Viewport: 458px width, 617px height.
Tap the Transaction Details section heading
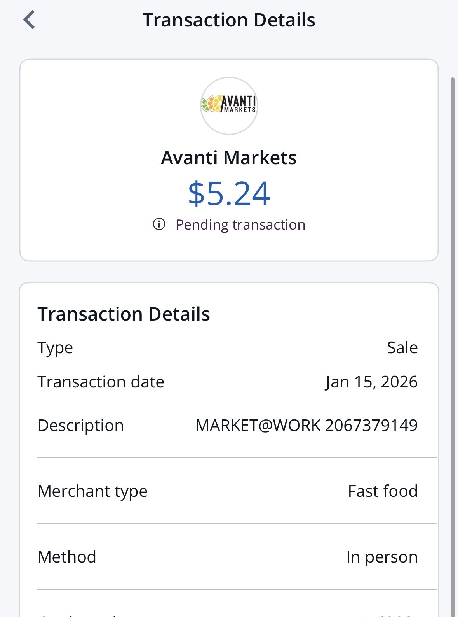tap(124, 314)
